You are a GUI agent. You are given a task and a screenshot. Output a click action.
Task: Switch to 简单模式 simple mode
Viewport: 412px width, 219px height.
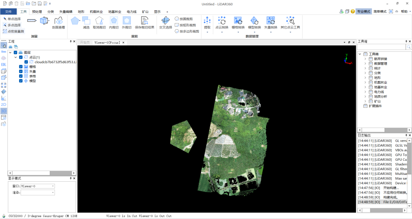click(x=380, y=11)
